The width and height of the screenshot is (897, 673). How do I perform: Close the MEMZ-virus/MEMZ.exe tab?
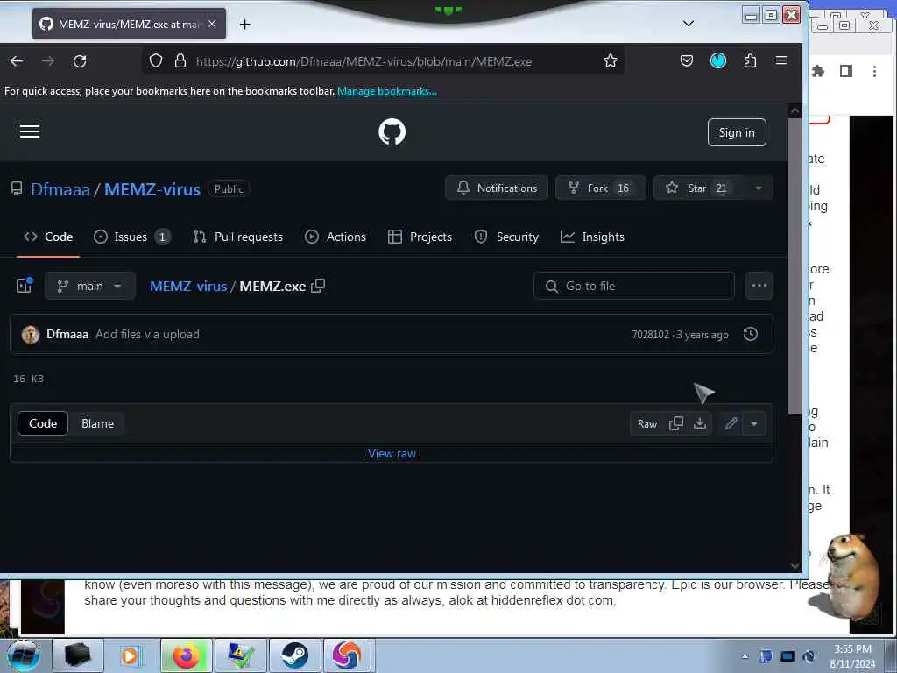click(x=212, y=24)
